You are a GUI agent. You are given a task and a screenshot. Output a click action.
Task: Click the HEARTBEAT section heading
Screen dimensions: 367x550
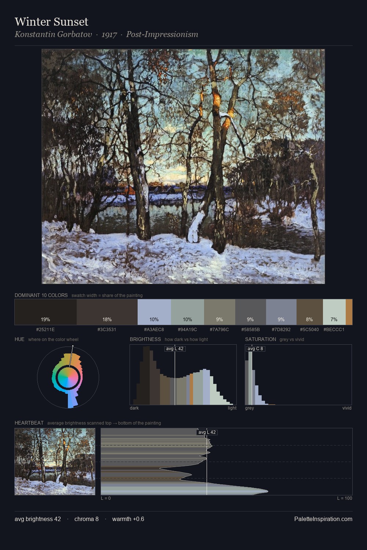tap(29, 423)
